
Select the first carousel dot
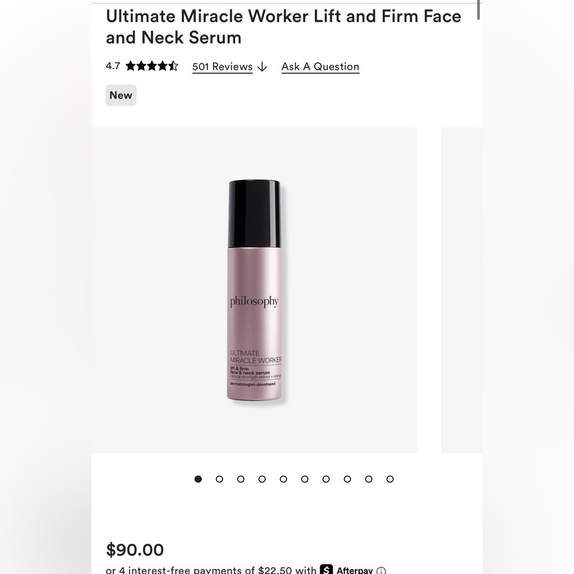coord(198,479)
